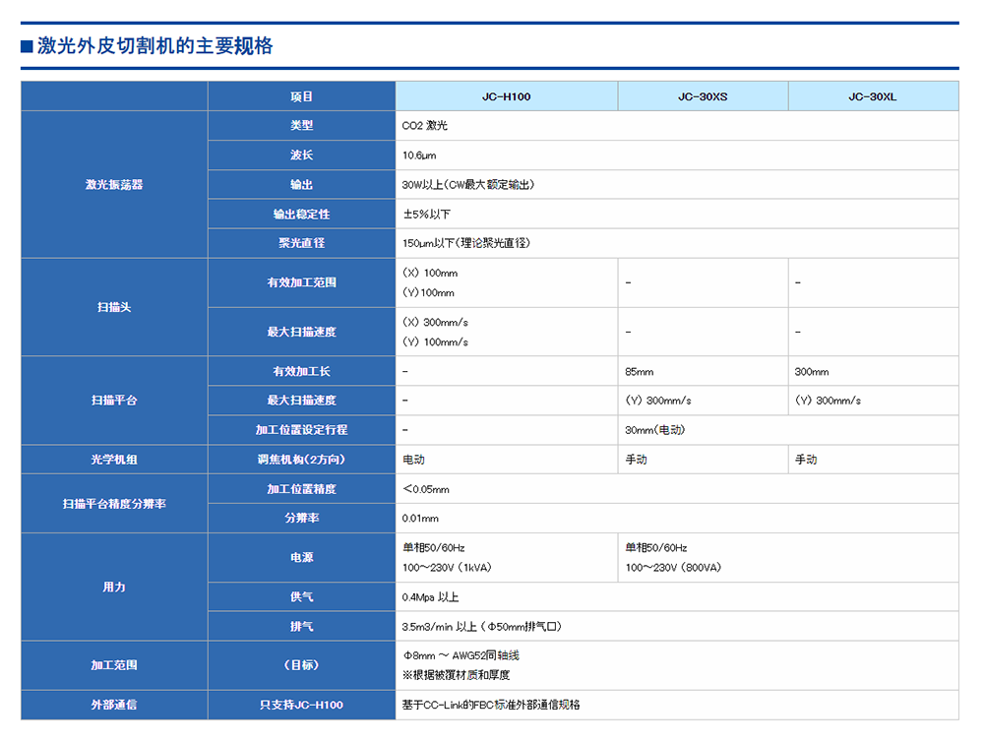The width and height of the screenshot is (984, 744).
Task: Click the title 激光外皮切割机的主要规格
Action: pos(154,46)
